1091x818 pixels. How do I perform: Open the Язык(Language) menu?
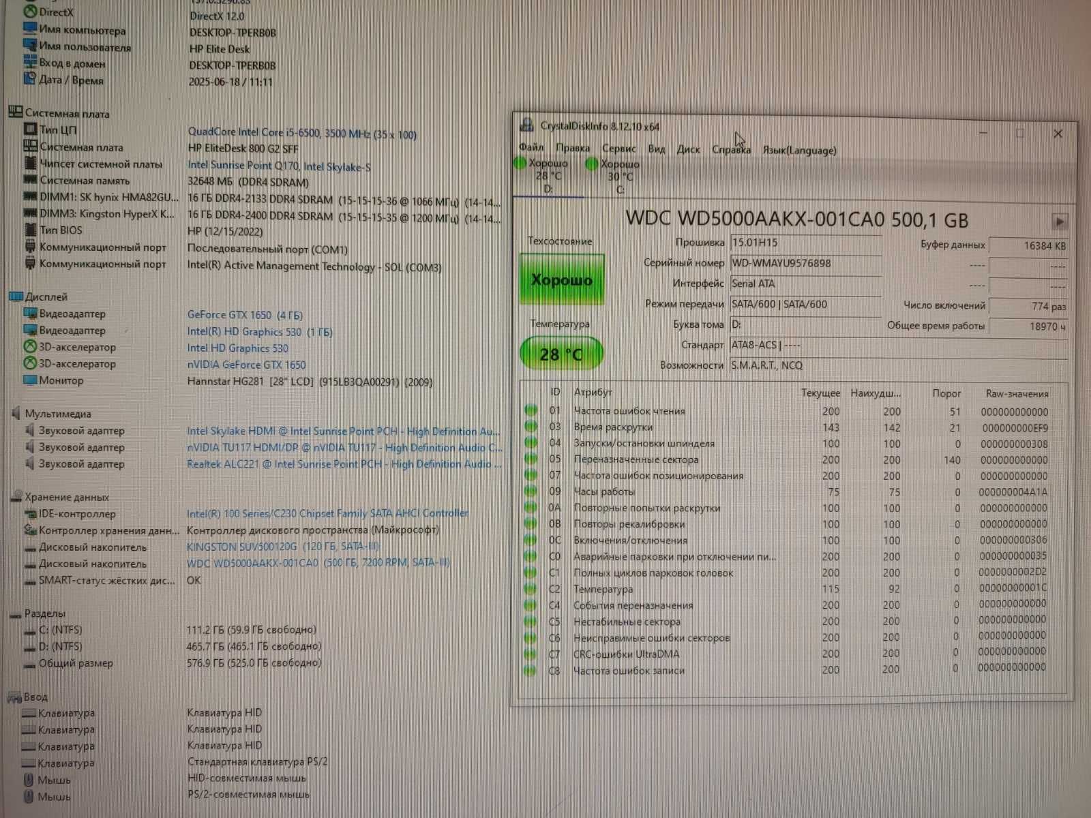[x=799, y=150]
